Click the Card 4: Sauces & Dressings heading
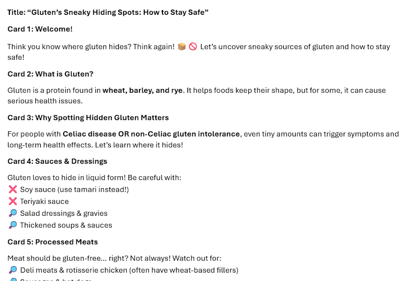Screen dimensions: 402x281 click(x=57, y=161)
